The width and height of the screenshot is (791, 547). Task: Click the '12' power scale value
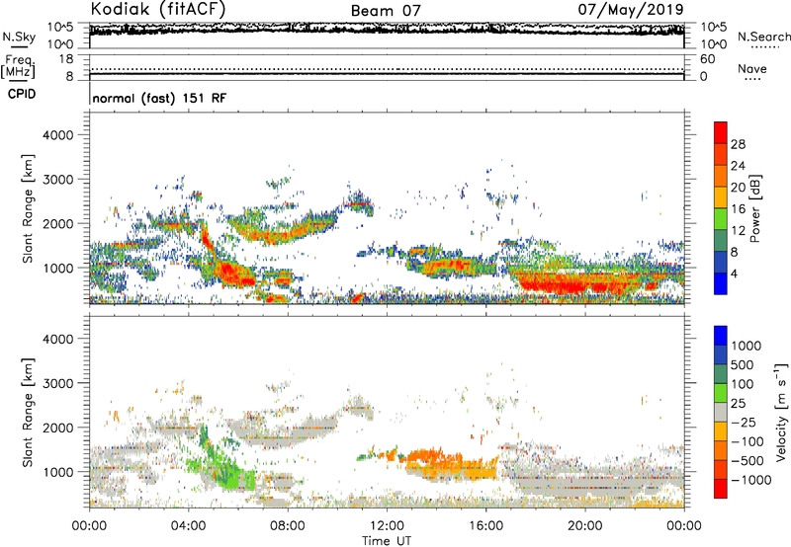tap(738, 231)
